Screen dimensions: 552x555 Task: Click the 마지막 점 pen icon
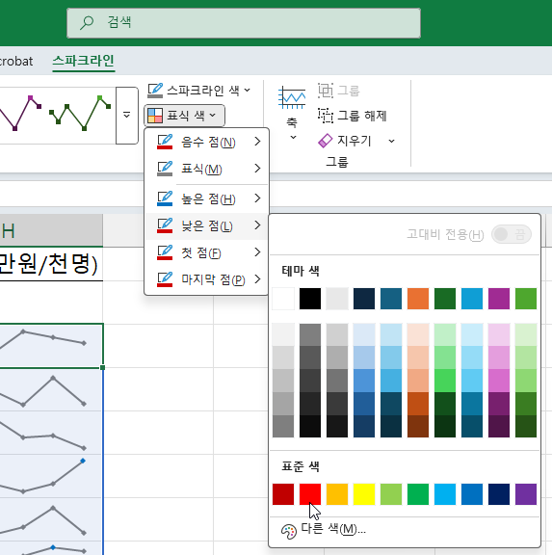165,279
